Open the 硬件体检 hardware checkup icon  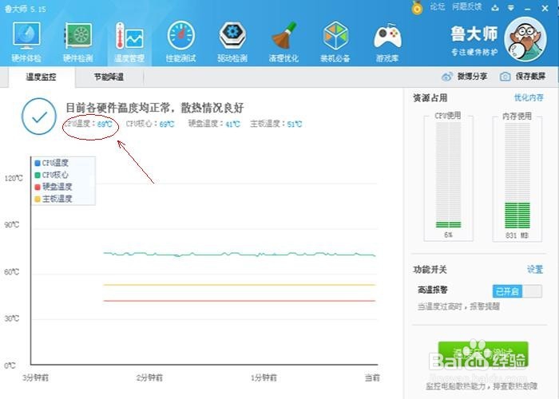pyautogui.click(x=26, y=42)
